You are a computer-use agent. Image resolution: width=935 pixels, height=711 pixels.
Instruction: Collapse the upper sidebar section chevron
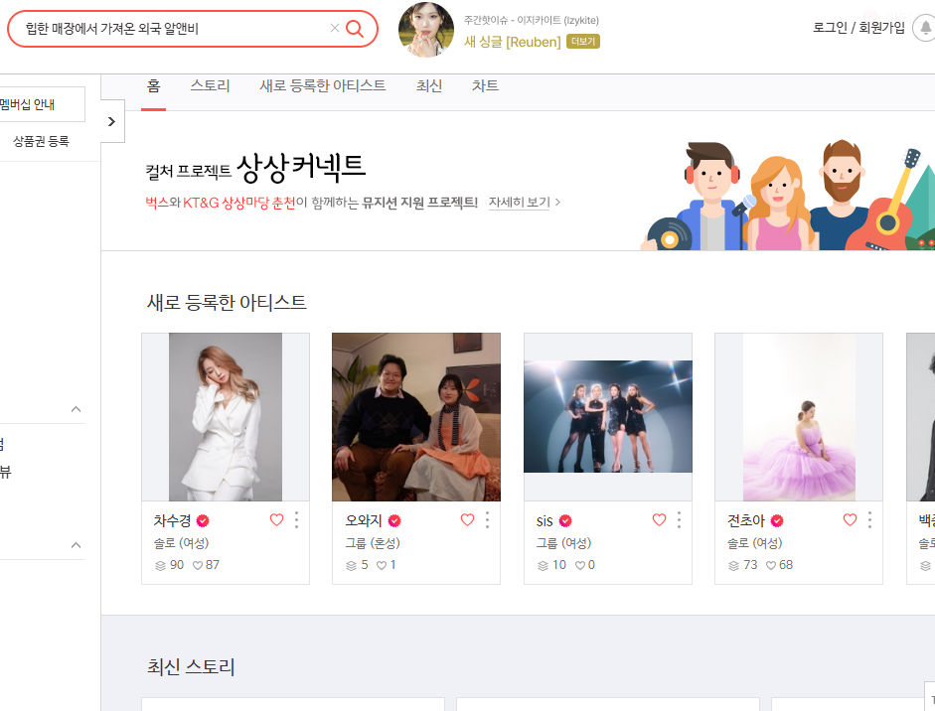[77, 408]
